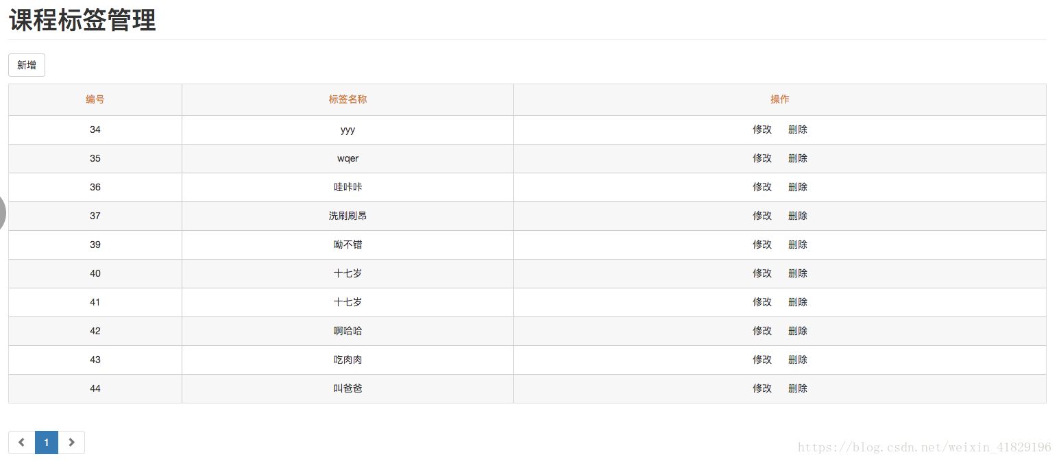Click the tag name 哇咔咔

[x=348, y=187]
